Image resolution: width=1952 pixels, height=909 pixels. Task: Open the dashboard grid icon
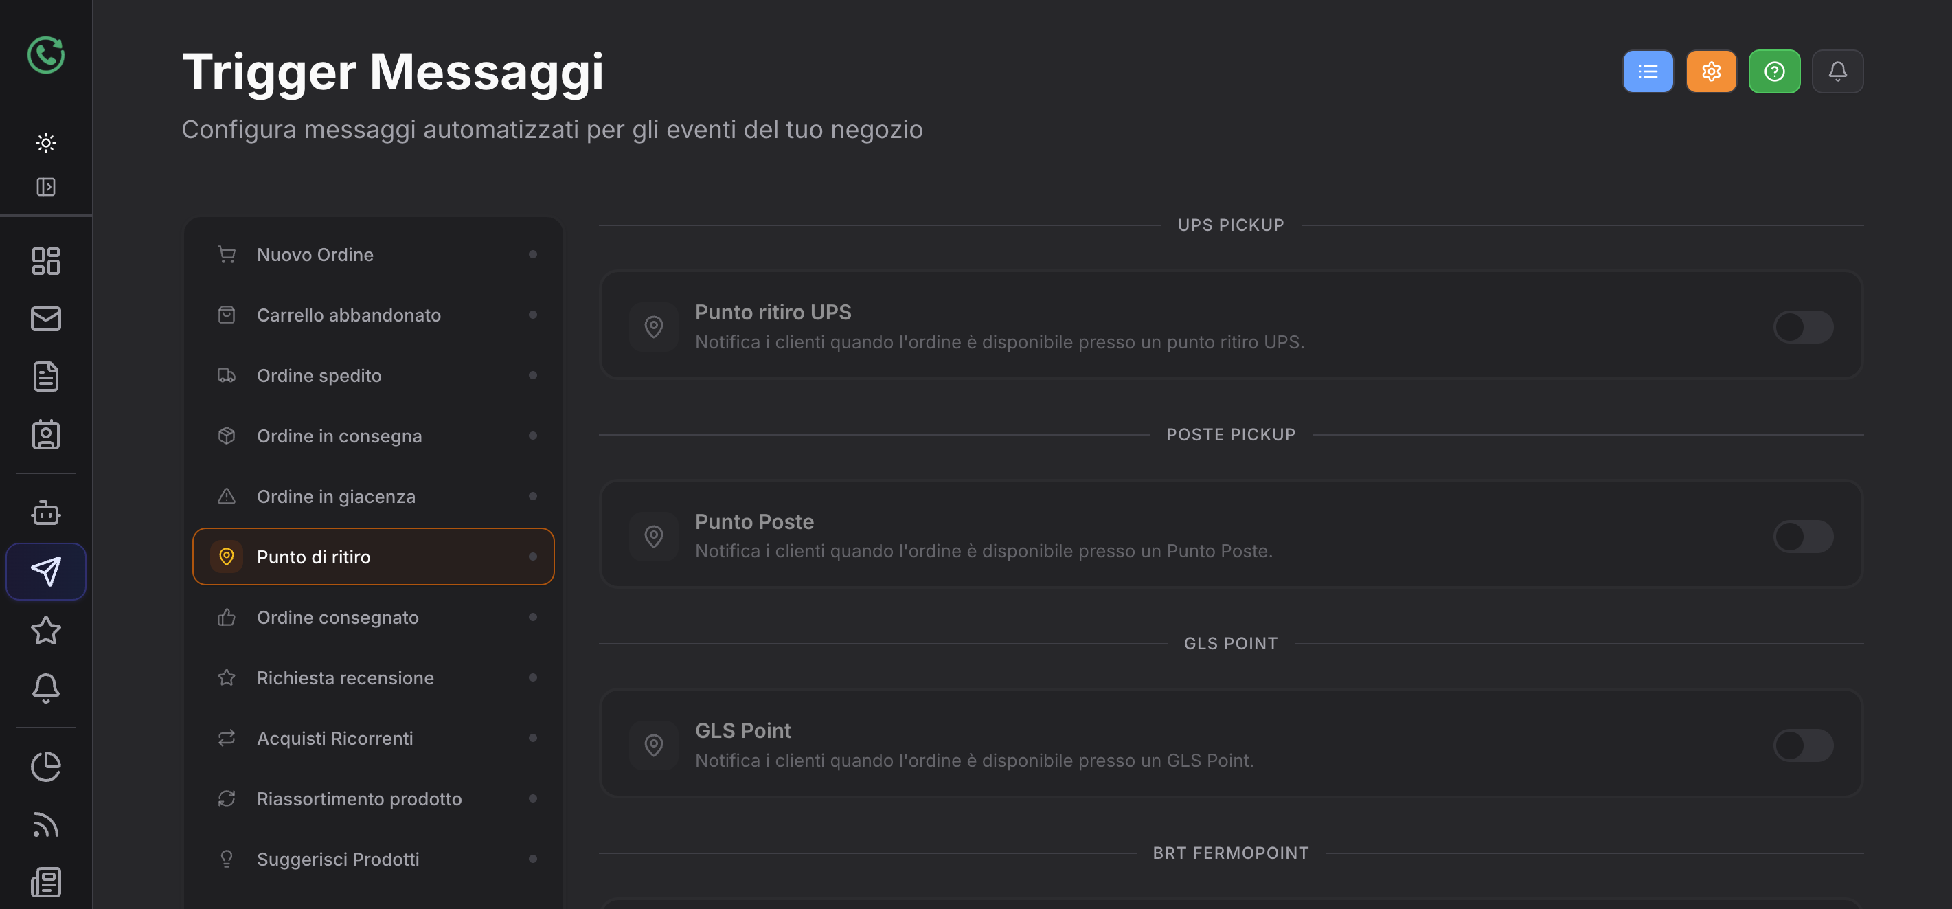(45, 261)
